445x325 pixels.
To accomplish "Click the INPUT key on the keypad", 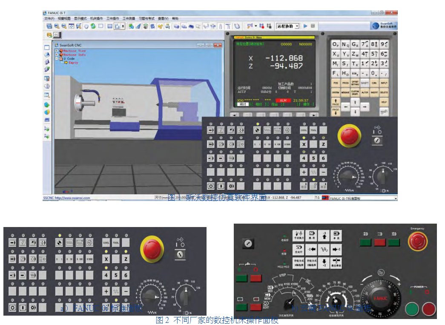I will 384,83.
